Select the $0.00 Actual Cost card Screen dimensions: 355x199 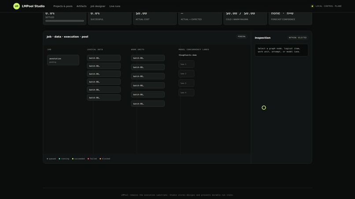click(x=155, y=18)
